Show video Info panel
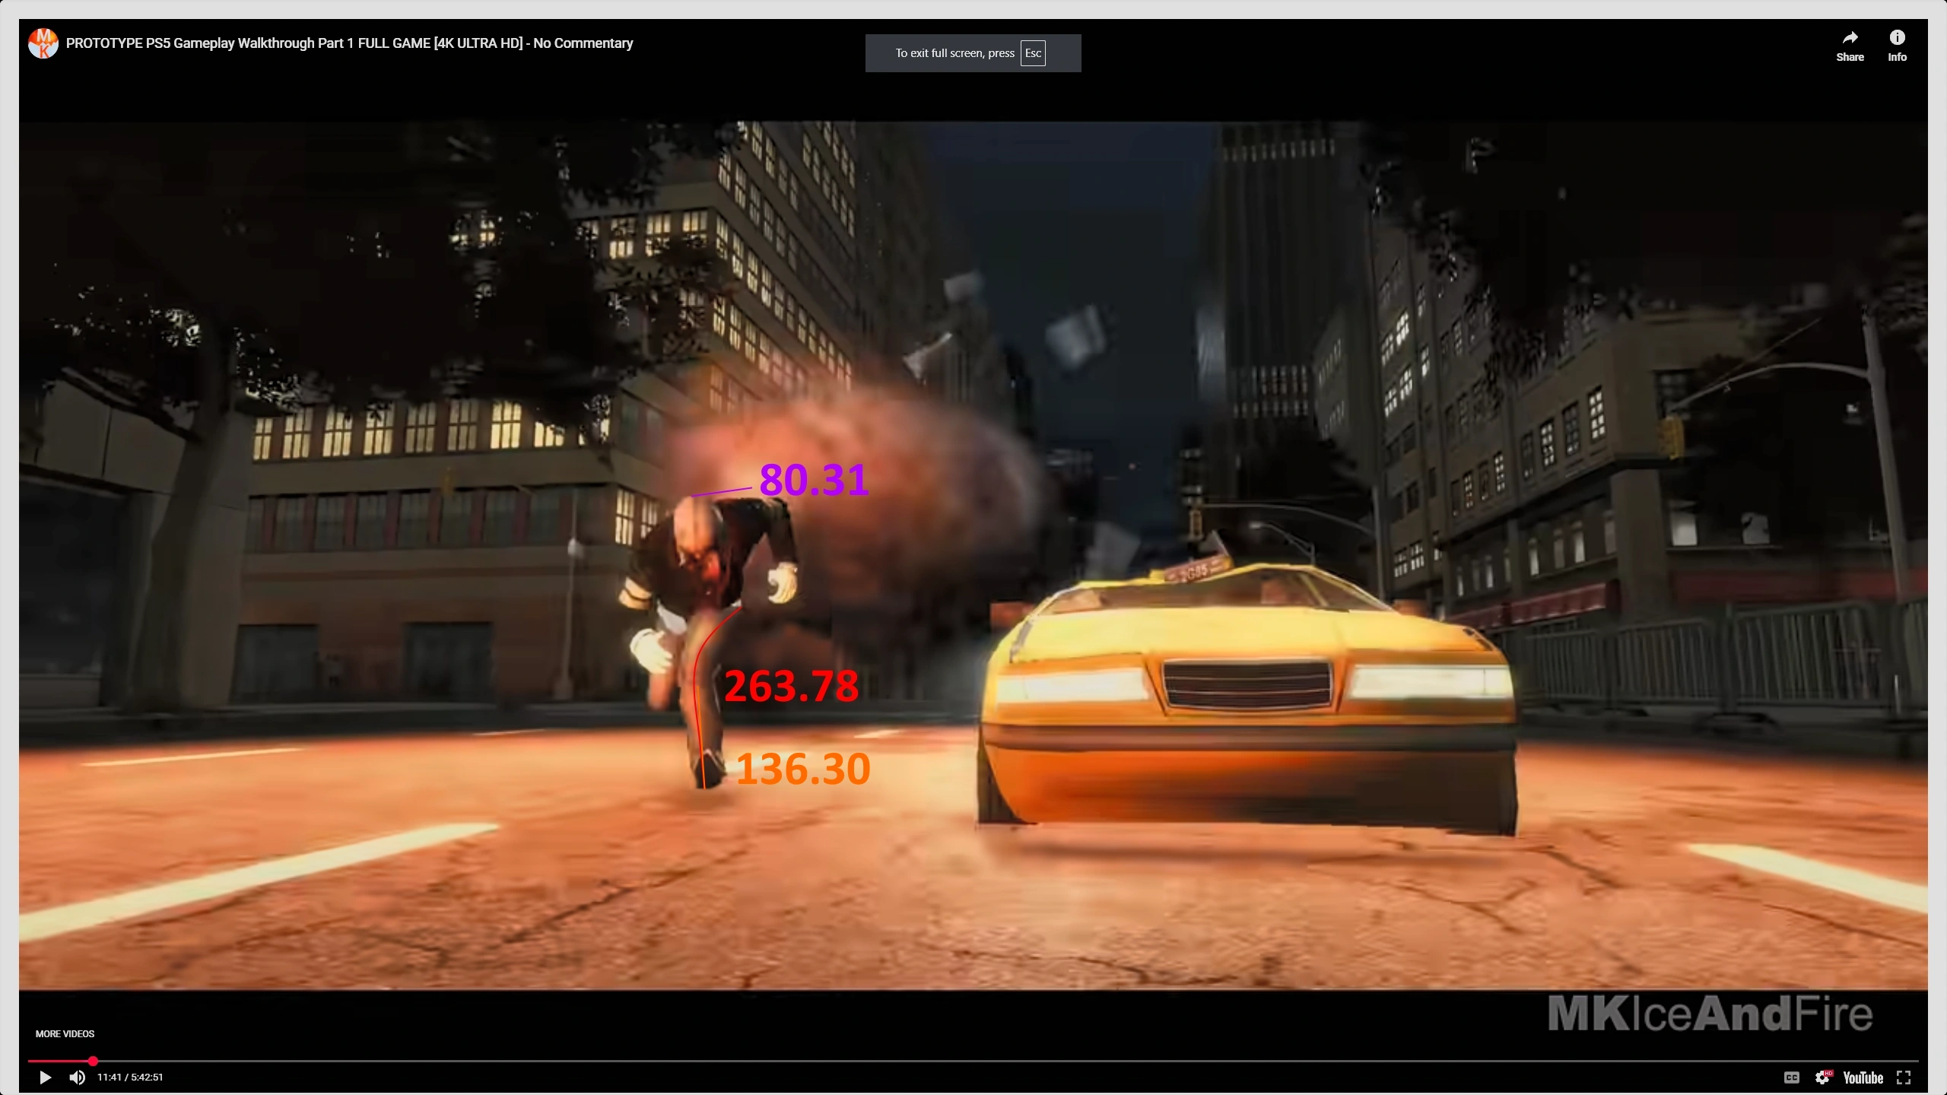The width and height of the screenshot is (1947, 1095). [1897, 38]
